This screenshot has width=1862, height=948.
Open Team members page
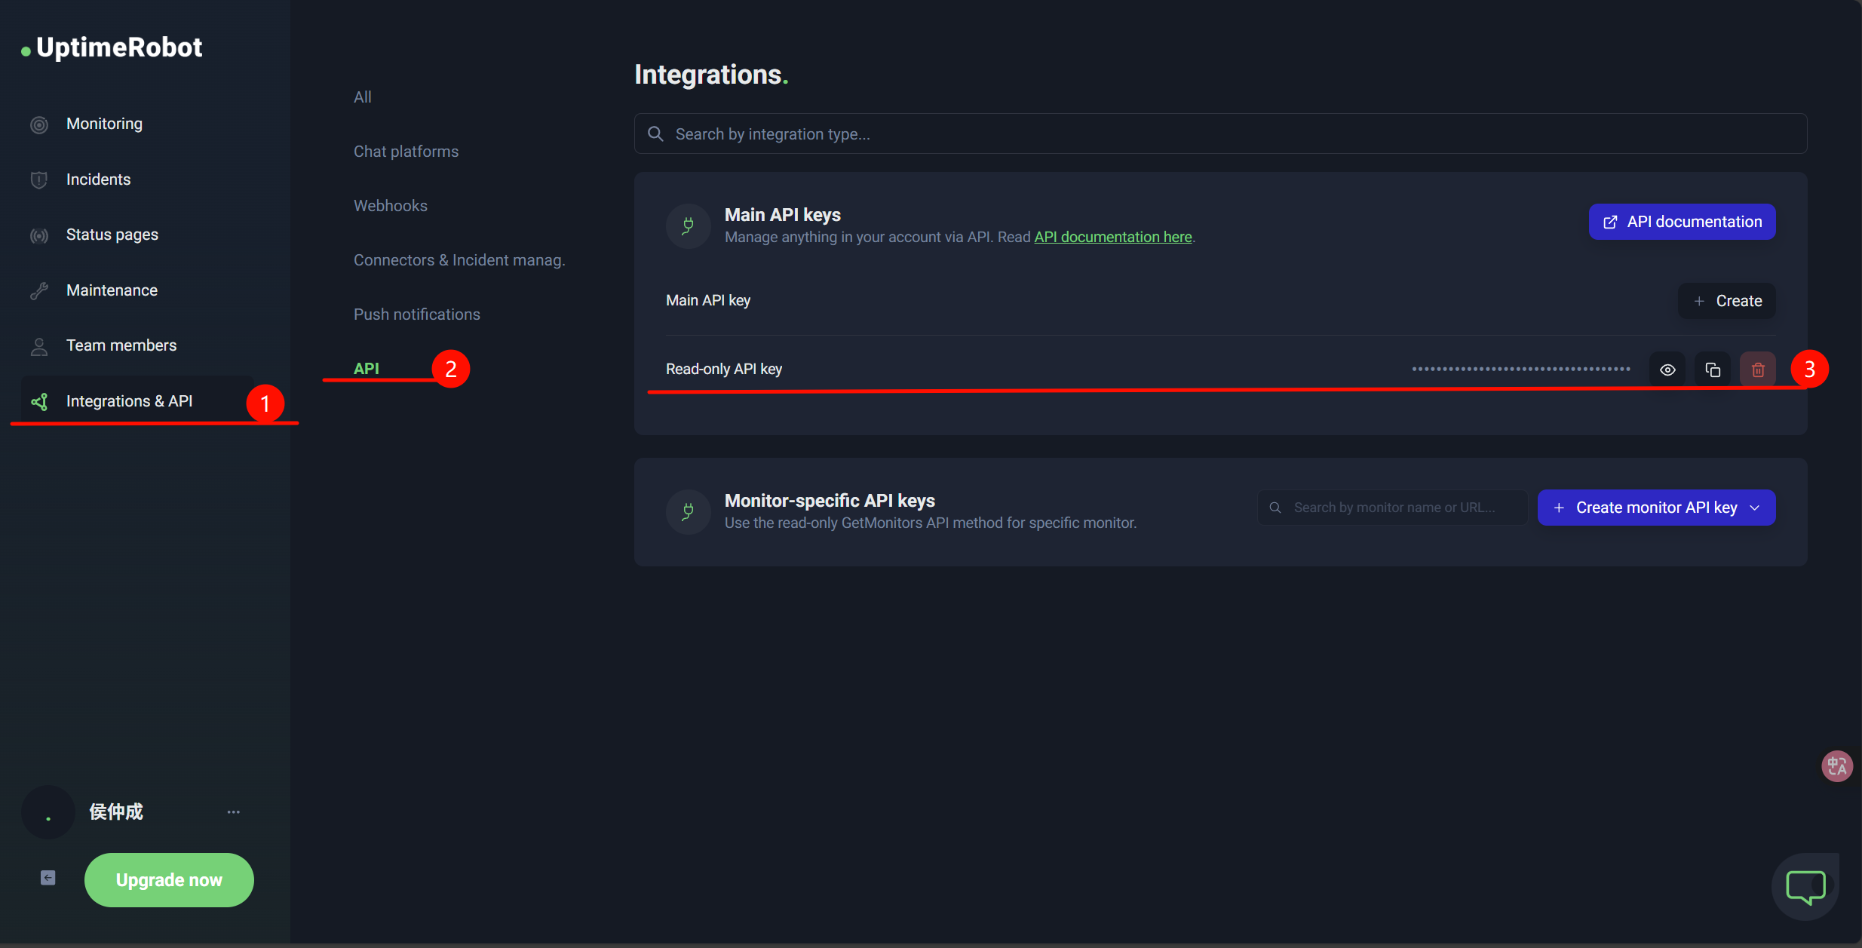tap(121, 345)
